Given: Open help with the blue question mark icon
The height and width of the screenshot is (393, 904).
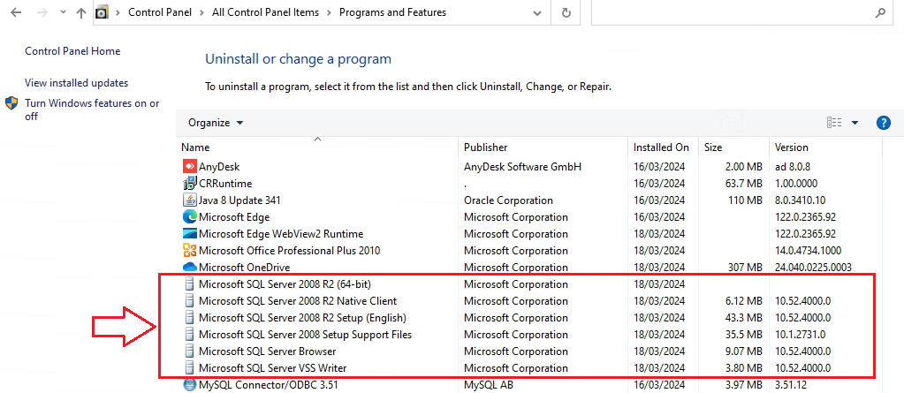Looking at the screenshot, I should (x=884, y=123).
